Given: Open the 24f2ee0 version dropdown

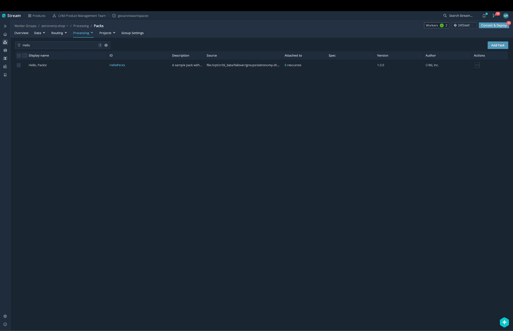Looking at the screenshot, I should [x=464, y=25].
